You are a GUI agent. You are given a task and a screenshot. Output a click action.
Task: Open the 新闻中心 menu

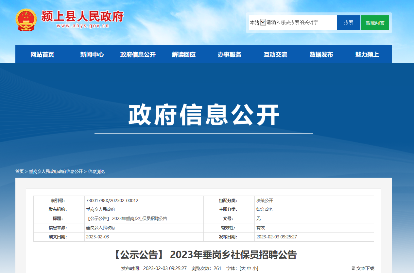coord(93,55)
